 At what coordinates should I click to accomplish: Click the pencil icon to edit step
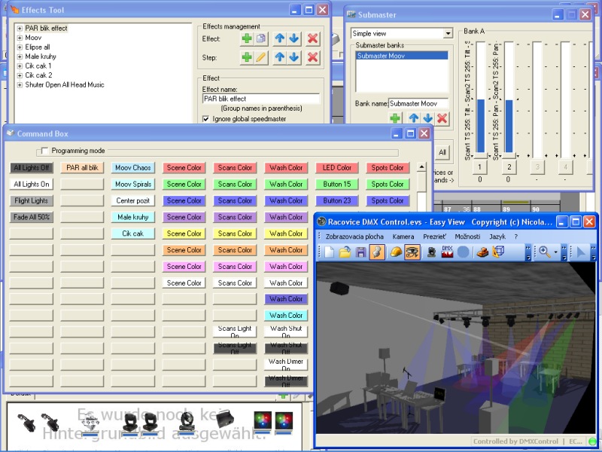pyautogui.click(x=261, y=57)
